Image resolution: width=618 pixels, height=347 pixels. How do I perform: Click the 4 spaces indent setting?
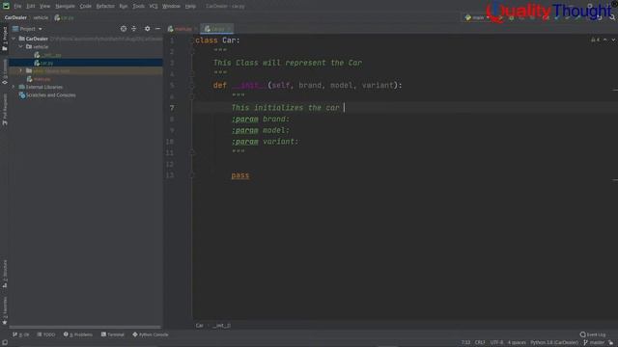click(517, 343)
